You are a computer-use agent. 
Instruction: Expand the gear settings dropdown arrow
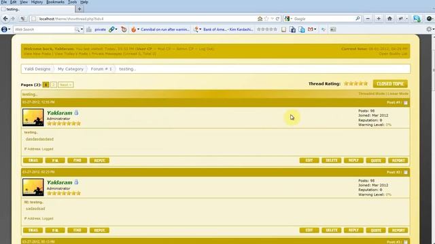(433, 29)
